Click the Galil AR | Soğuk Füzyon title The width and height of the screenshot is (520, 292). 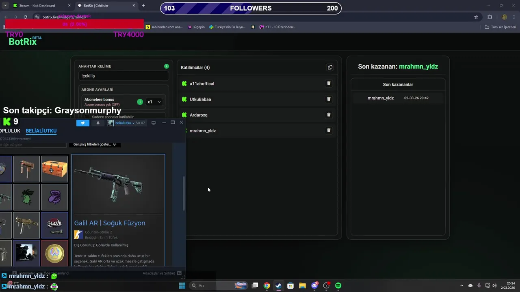[110, 223]
